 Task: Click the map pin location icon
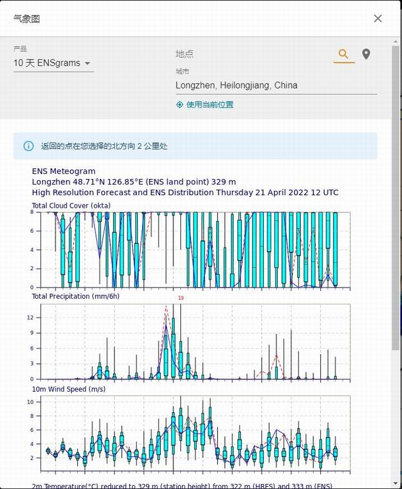pyautogui.click(x=366, y=55)
